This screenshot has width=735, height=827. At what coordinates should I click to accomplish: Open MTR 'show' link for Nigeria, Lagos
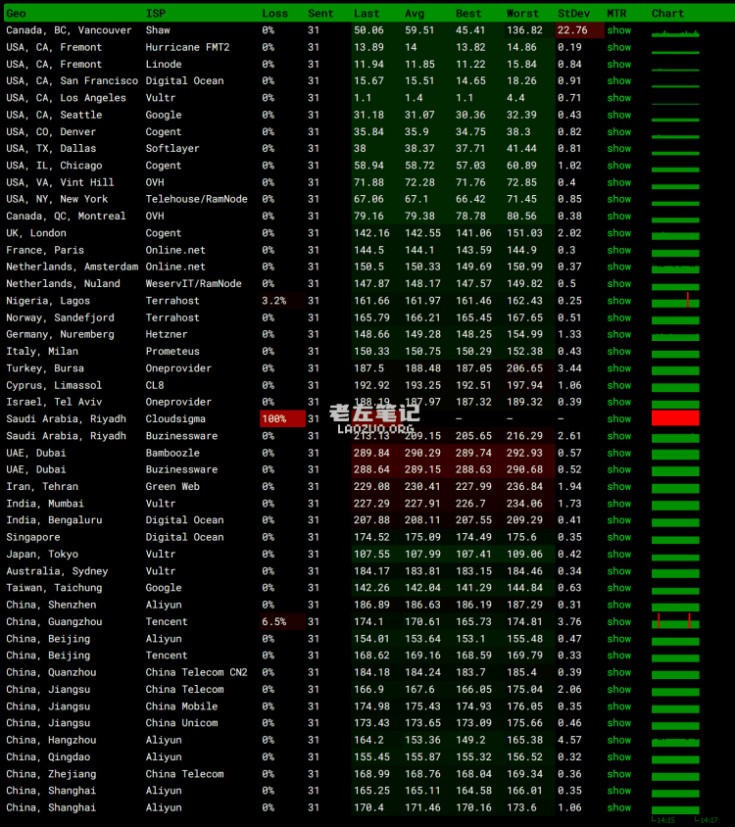pos(618,301)
